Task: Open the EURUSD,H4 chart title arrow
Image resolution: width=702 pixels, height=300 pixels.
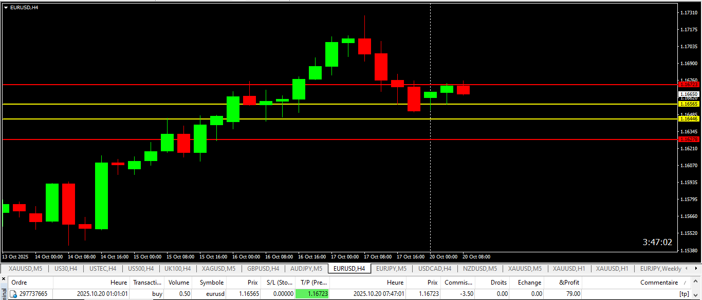Action: pos(6,7)
